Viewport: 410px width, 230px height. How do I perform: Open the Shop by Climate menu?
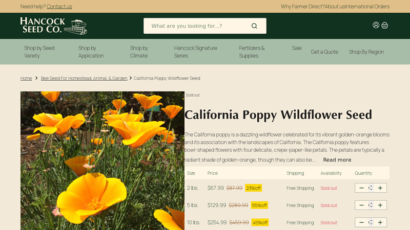coord(139,52)
